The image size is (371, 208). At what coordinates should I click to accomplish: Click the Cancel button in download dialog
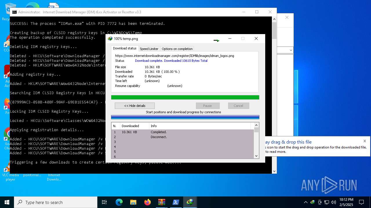point(239,106)
